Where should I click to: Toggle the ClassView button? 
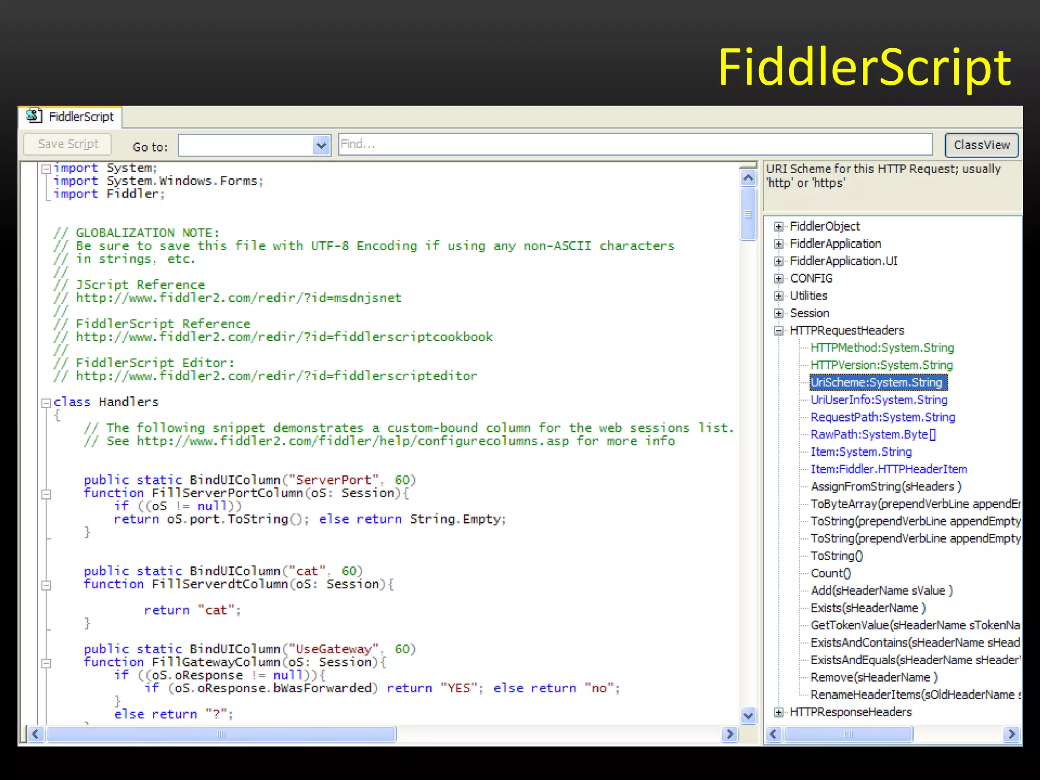pos(982,145)
